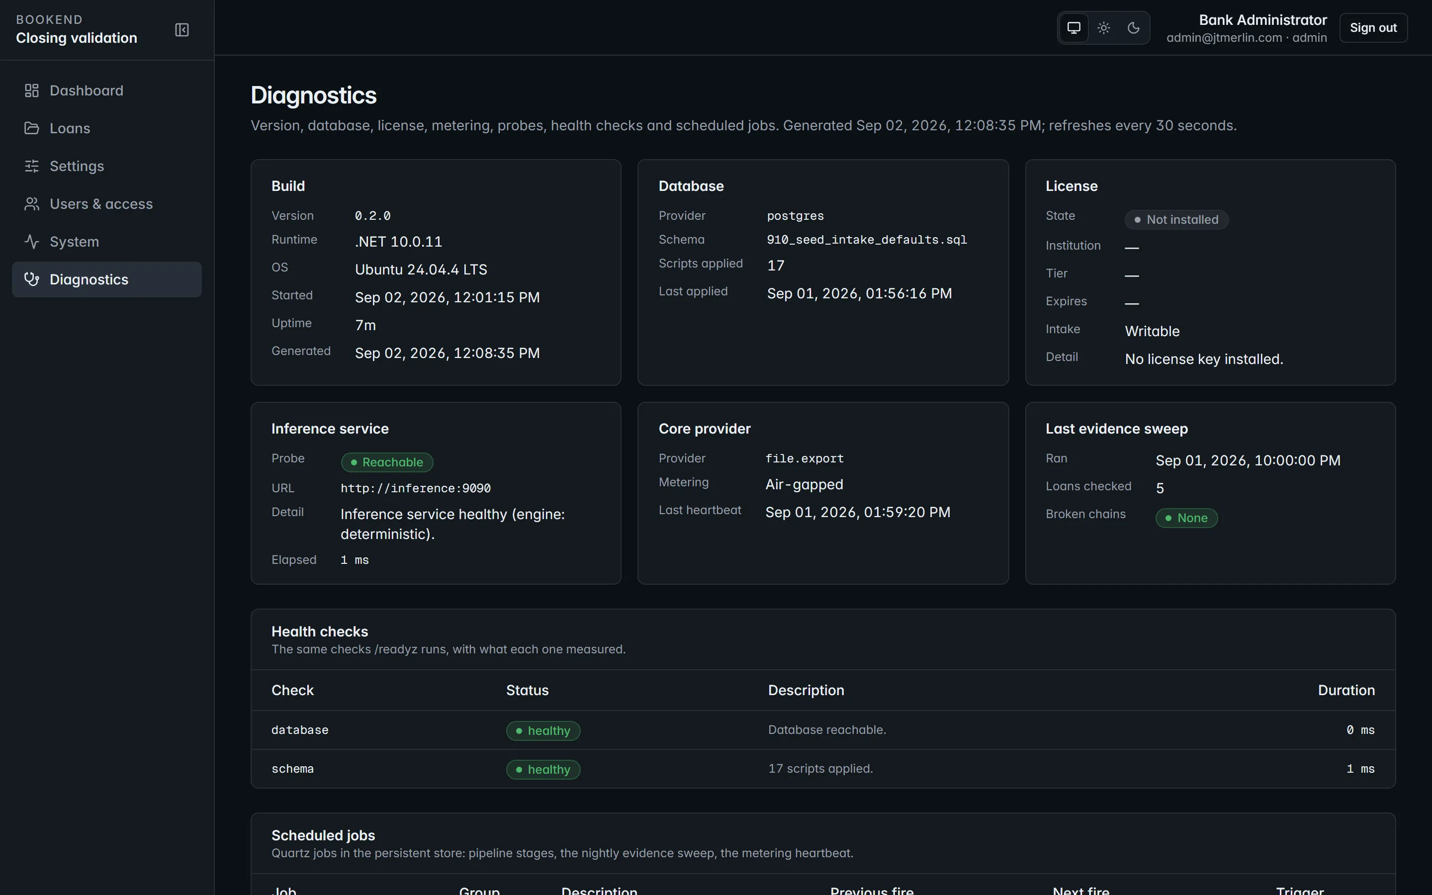Click the Bank Administrator user name
The width and height of the screenshot is (1432, 895).
pyautogui.click(x=1263, y=20)
